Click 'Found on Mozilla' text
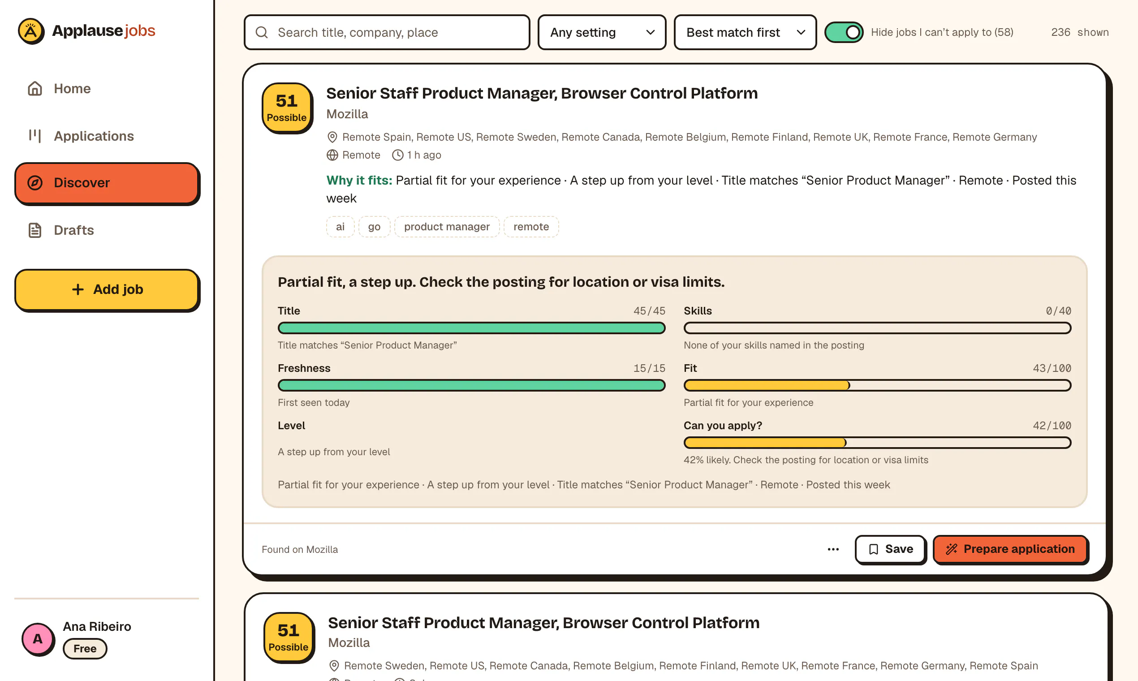 pyautogui.click(x=300, y=550)
